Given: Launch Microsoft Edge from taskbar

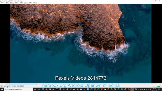Looking at the screenshot, I should 43,89.
